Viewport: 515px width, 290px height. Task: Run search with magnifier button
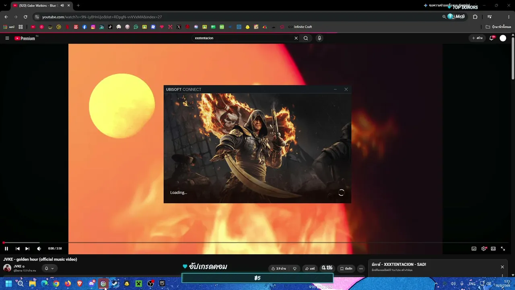pos(306,38)
